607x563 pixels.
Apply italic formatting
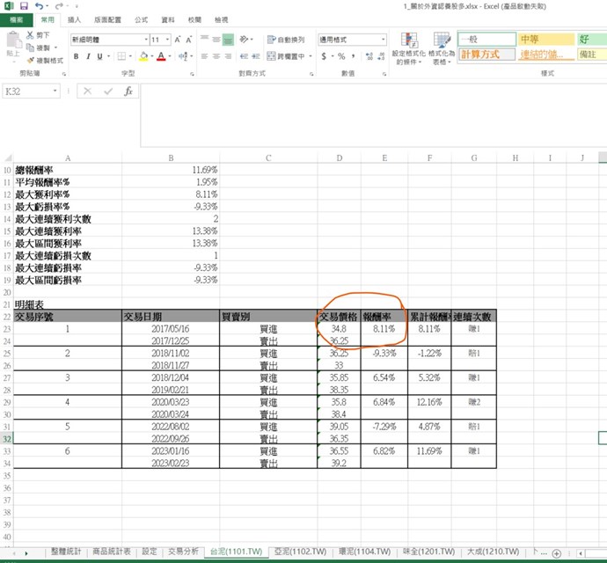tap(88, 56)
